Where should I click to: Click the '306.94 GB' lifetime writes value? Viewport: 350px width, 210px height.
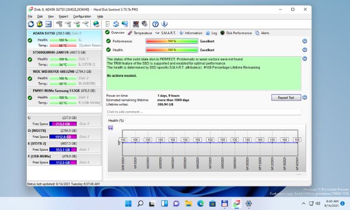165,104
